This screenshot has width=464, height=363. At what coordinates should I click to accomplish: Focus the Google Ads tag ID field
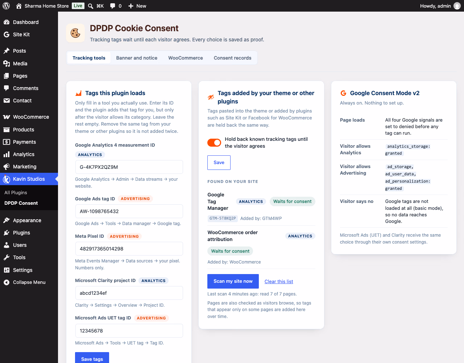(129, 211)
